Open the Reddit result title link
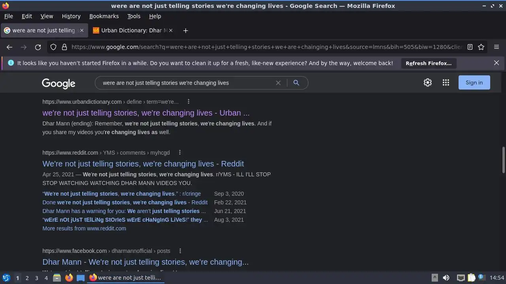 (x=143, y=164)
